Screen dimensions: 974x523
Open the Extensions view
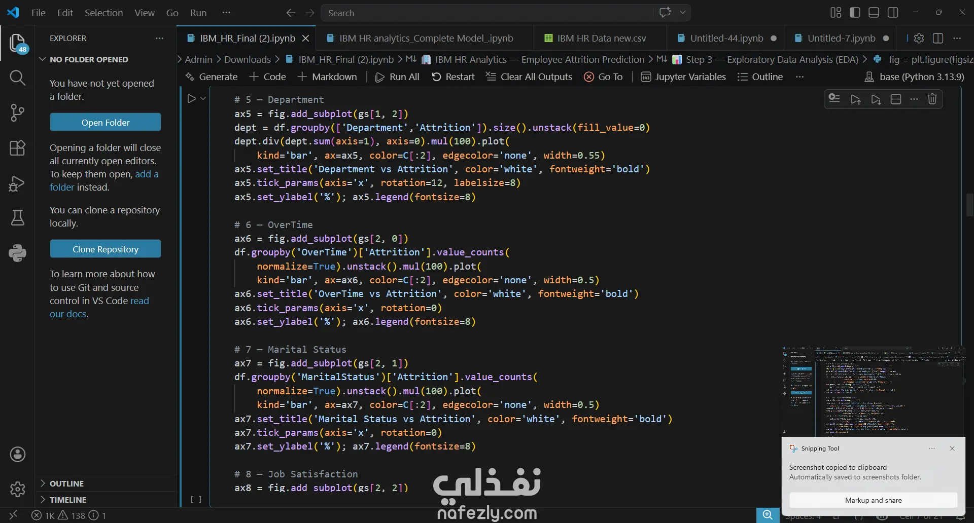17,148
